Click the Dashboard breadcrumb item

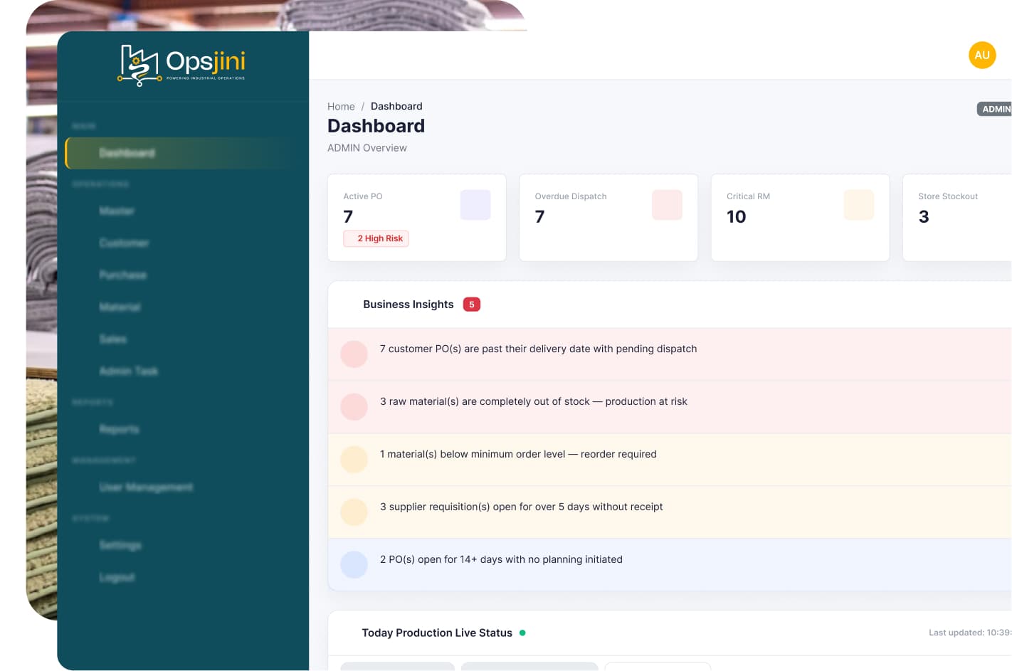click(x=396, y=106)
